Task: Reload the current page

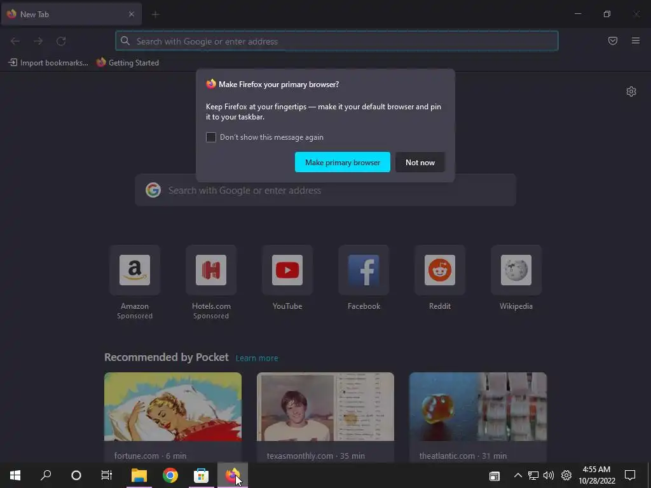Action: point(61,41)
